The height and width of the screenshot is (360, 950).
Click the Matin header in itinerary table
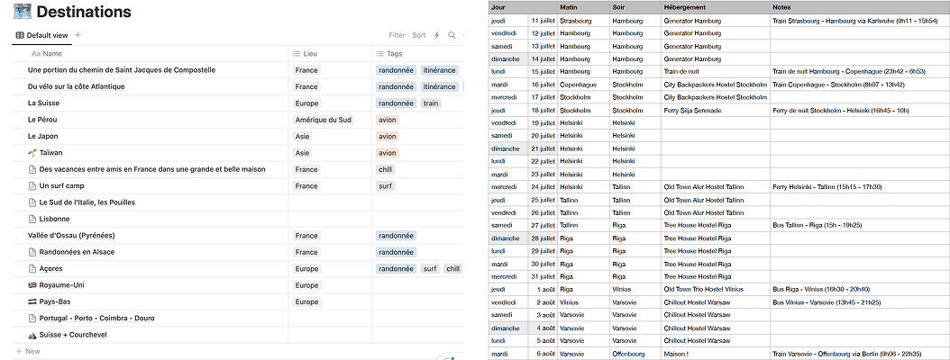(583, 7)
